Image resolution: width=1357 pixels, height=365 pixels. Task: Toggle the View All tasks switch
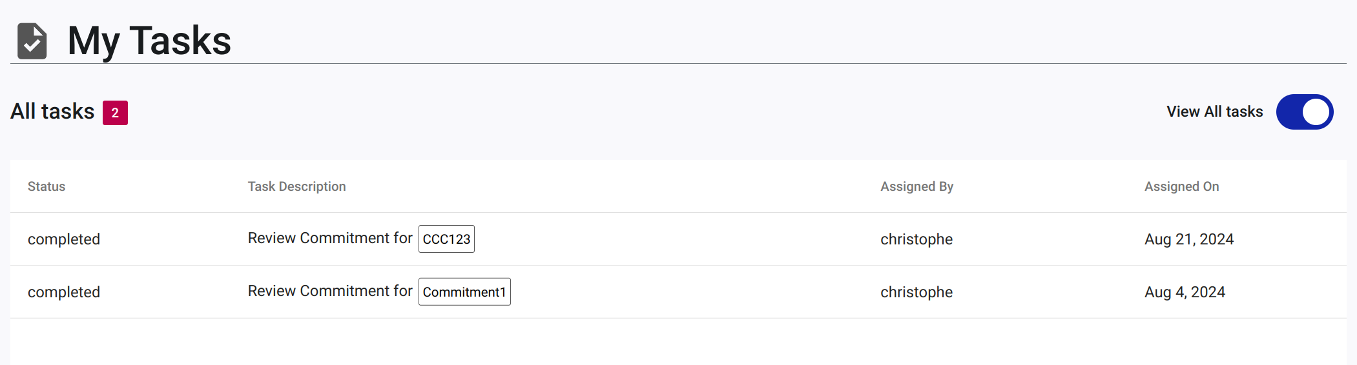(x=1305, y=112)
